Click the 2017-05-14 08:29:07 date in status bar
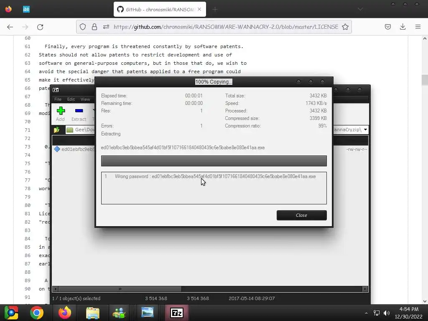This screenshot has width=428, height=321. [252, 298]
